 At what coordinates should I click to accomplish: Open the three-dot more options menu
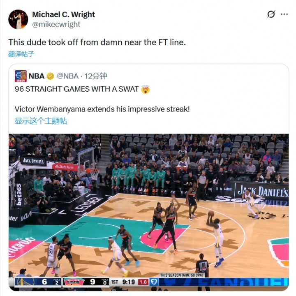(x=284, y=14)
